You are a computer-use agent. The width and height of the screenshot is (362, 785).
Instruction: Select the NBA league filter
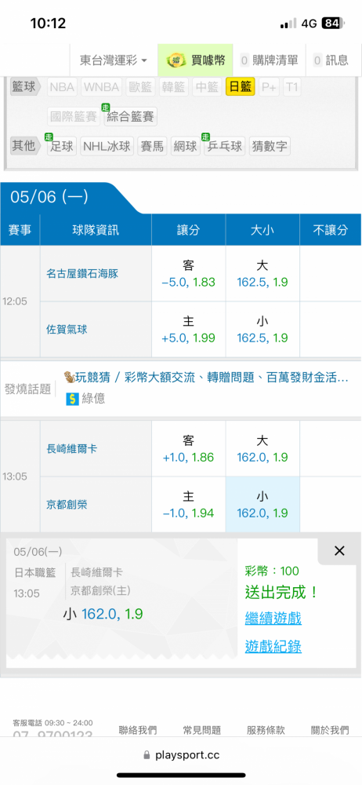(62, 87)
